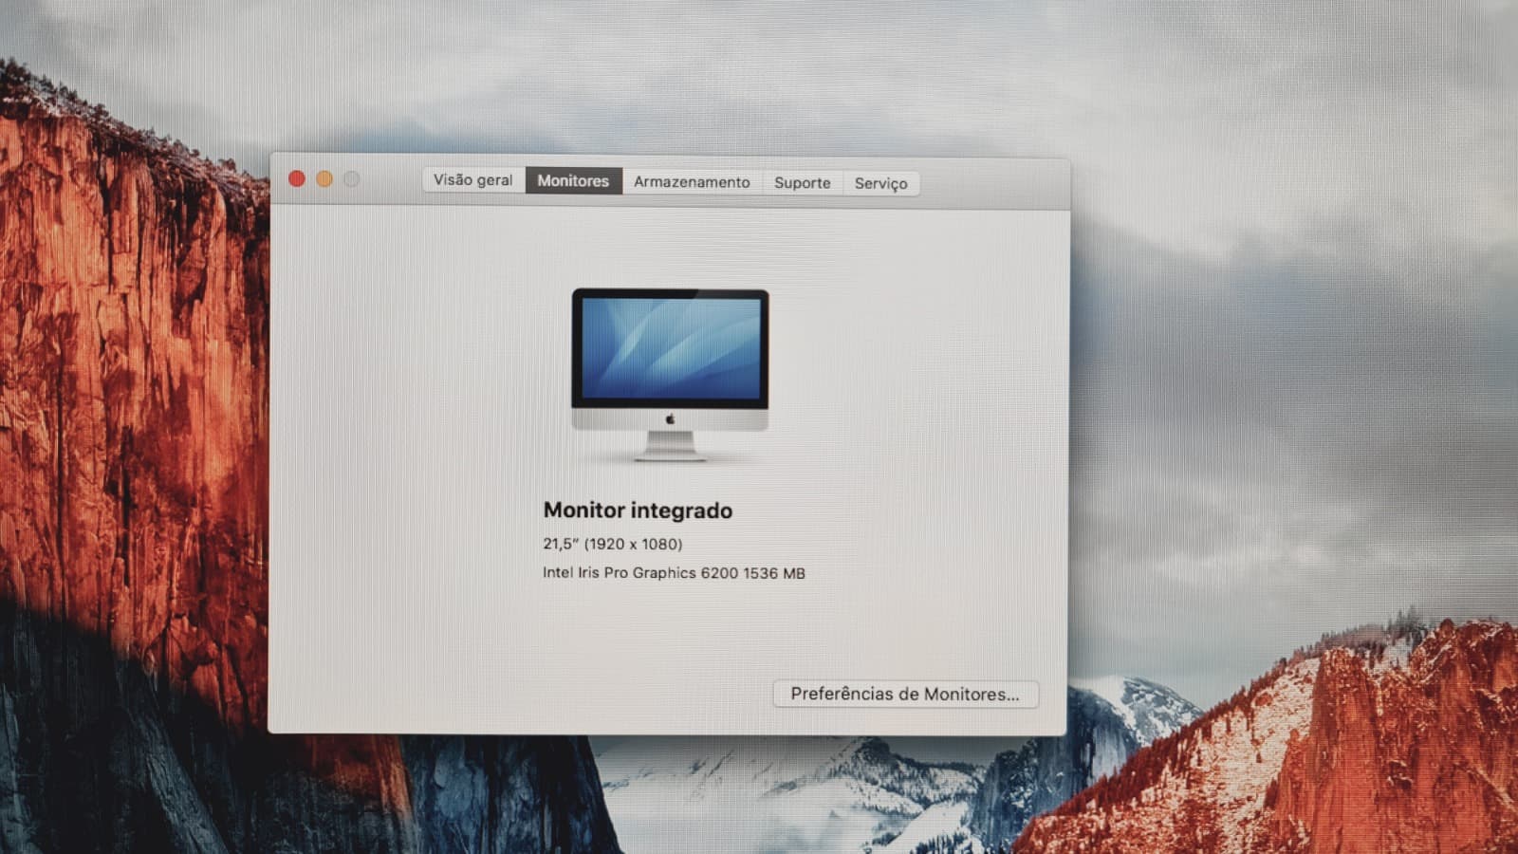Select the Monitores tab
The image size is (1518, 854).
[573, 180]
